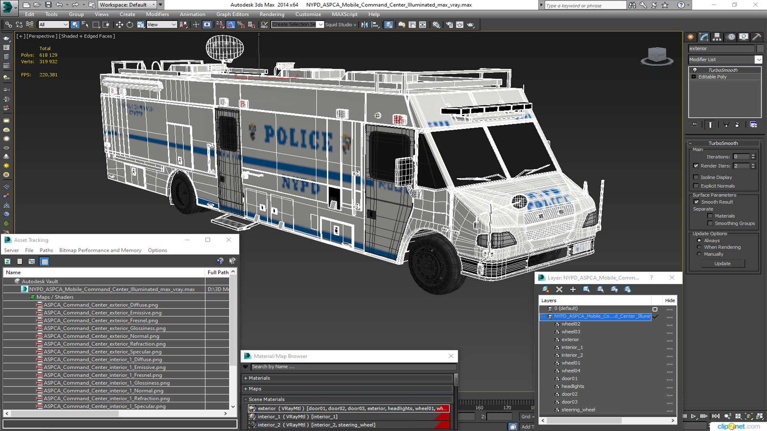
Task: Toggle Render Iters checkbox
Action: [x=696, y=166]
